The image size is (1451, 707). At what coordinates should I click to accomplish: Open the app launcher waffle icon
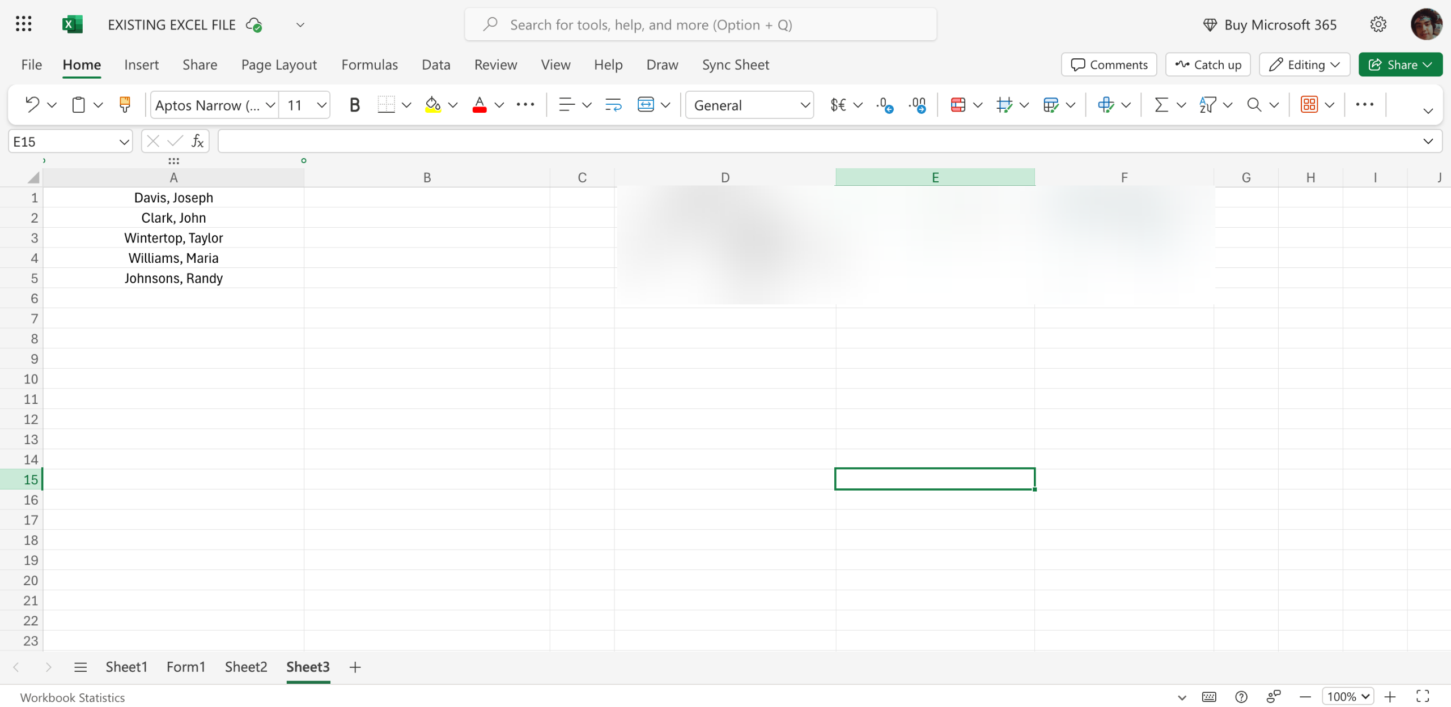pyautogui.click(x=23, y=24)
